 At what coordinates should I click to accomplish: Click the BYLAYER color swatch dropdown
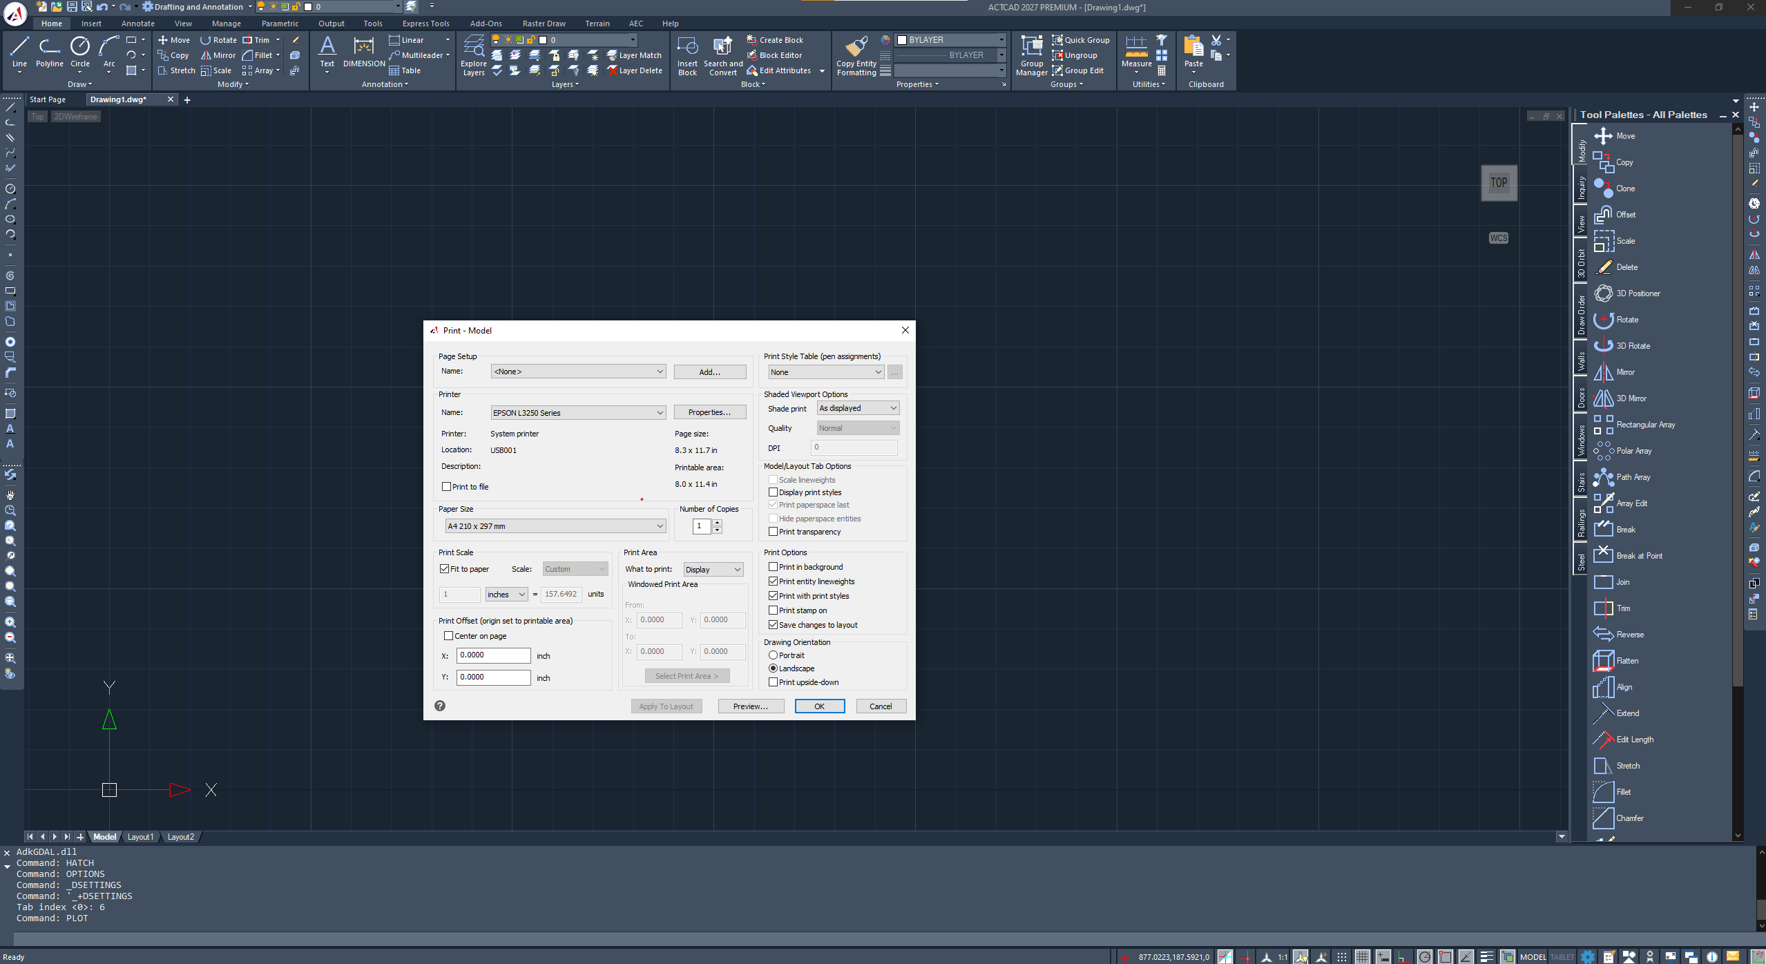(950, 40)
